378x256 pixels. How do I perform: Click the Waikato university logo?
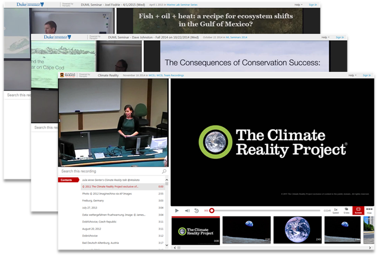68,75
